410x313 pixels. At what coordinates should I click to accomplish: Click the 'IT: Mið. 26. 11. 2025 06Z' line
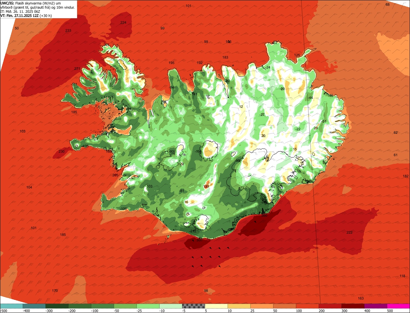point(20,12)
